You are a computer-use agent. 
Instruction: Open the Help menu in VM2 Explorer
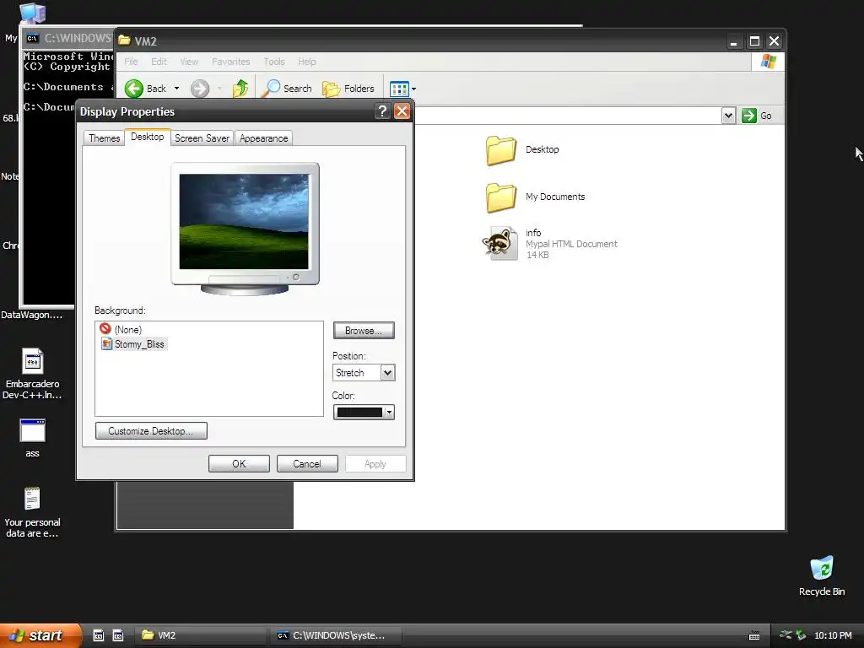pyautogui.click(x=307, y=62)
